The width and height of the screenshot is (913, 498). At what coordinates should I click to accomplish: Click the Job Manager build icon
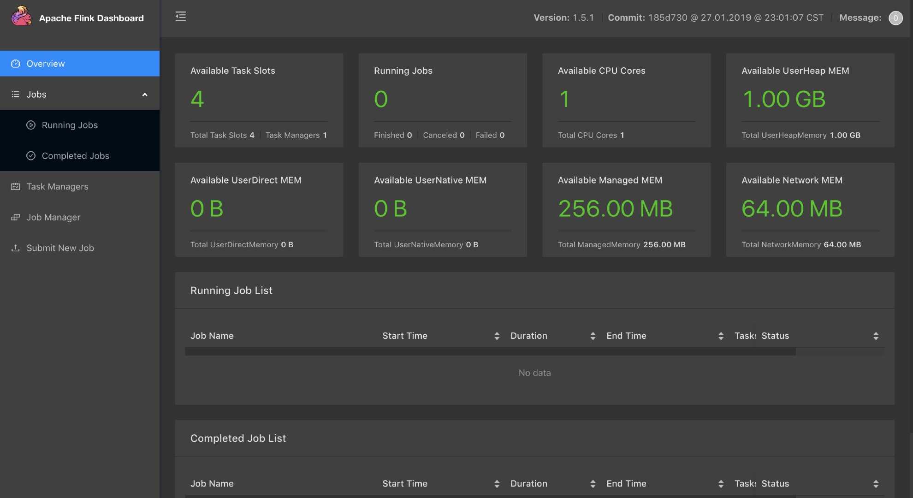(x=16, y=217)
